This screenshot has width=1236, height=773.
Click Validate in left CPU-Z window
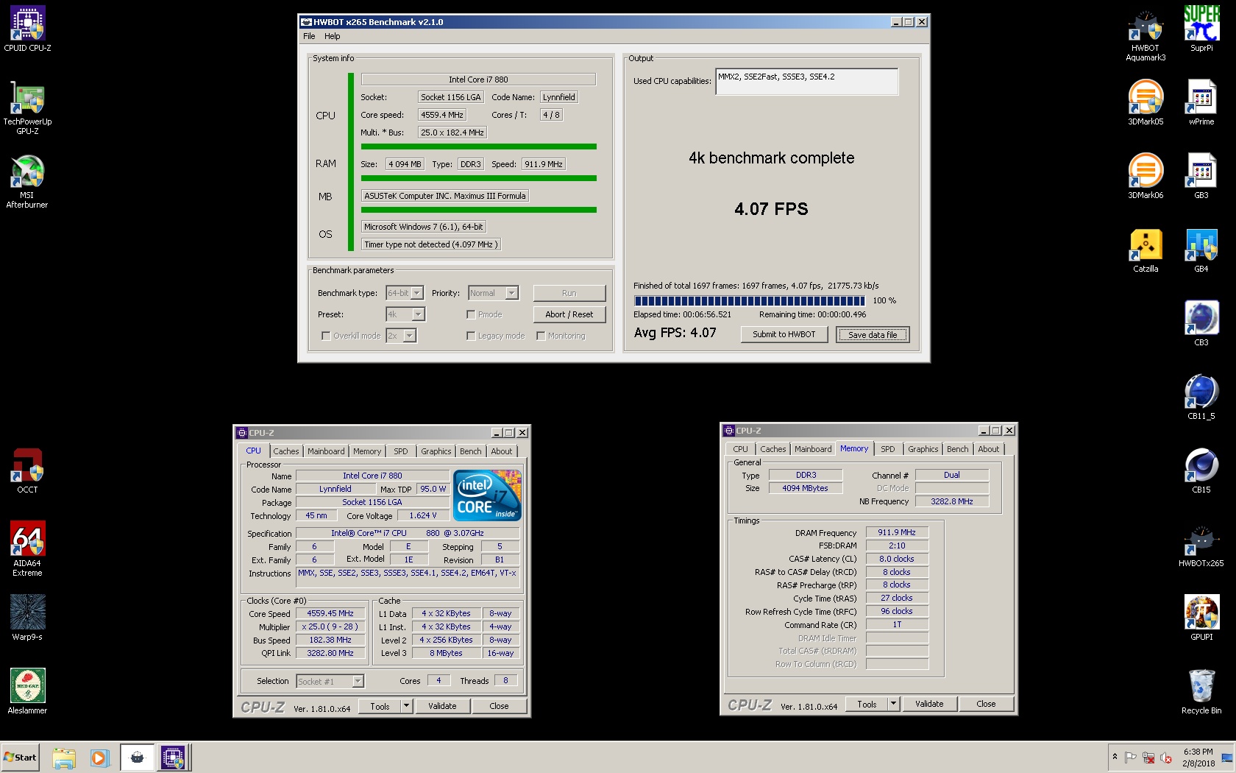[442, 706]
